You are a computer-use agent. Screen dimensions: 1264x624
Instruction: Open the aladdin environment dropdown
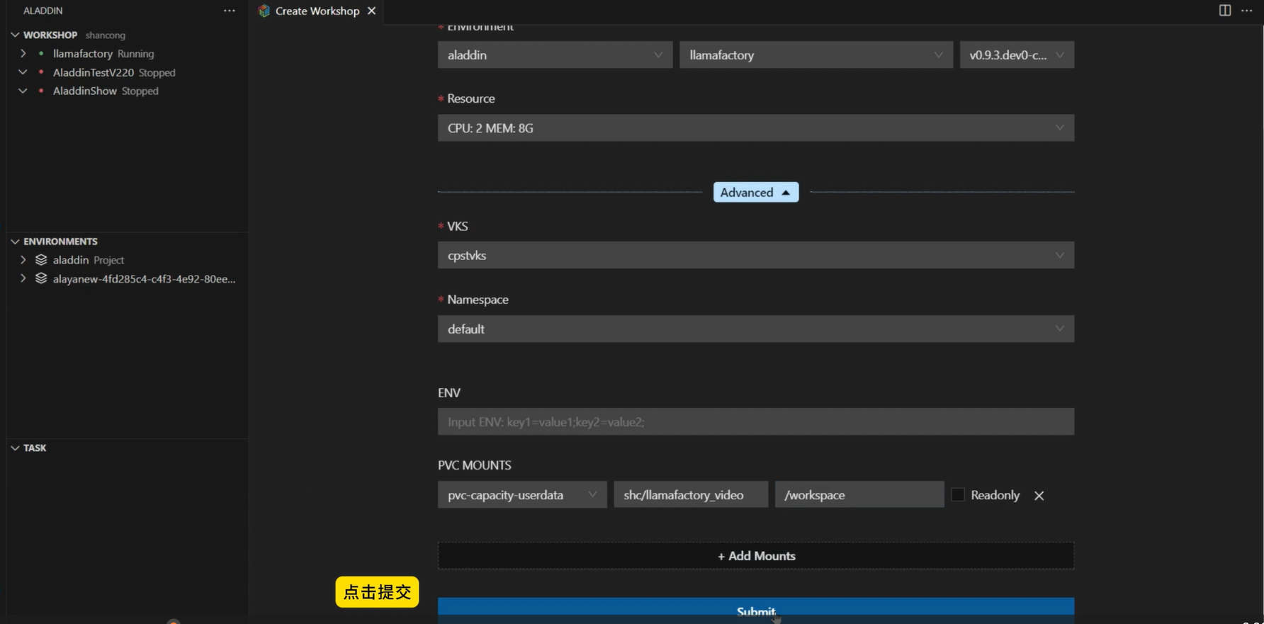click(x=555, y=55)
